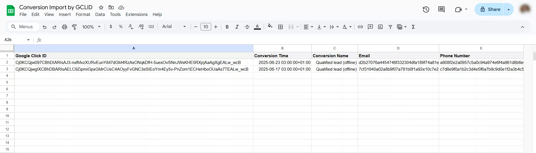Expand the 100% zoom dropdown
The image size is (536, 153).
coord(91,27)
